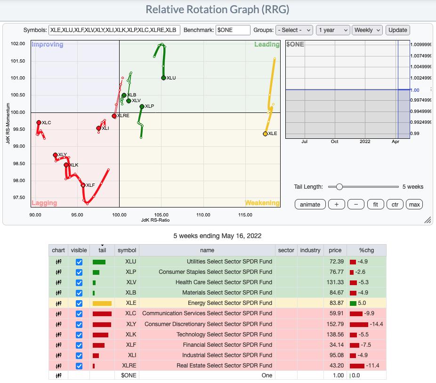Click the XLY data point on graph
The height and width of the screenshot is (383, 436).
56,155
